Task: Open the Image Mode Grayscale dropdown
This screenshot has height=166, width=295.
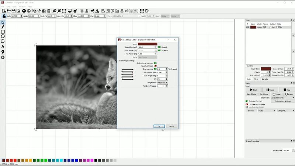Action: coord(162,82)
